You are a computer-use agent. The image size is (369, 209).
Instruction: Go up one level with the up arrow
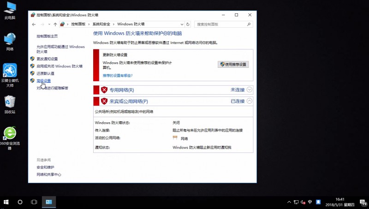point(55,24)
